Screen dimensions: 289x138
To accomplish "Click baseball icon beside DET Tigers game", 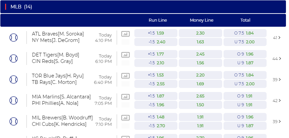I will [x=14, y=59].
